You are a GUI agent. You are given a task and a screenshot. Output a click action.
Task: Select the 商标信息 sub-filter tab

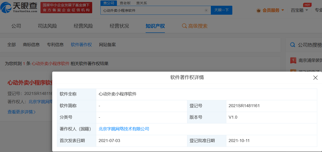pyautogui.click(x=31, y=45)
